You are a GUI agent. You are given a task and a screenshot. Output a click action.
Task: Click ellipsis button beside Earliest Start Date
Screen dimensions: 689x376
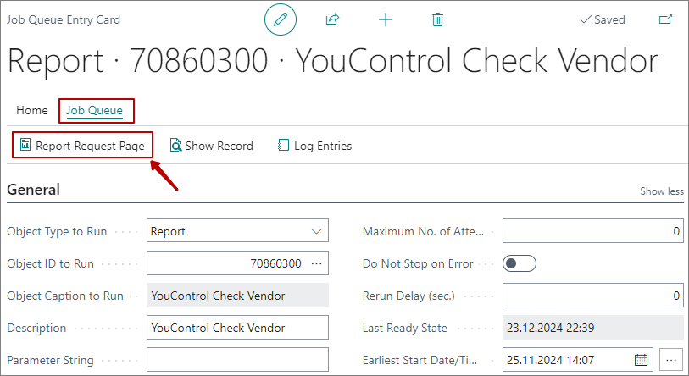coord(671,360)
